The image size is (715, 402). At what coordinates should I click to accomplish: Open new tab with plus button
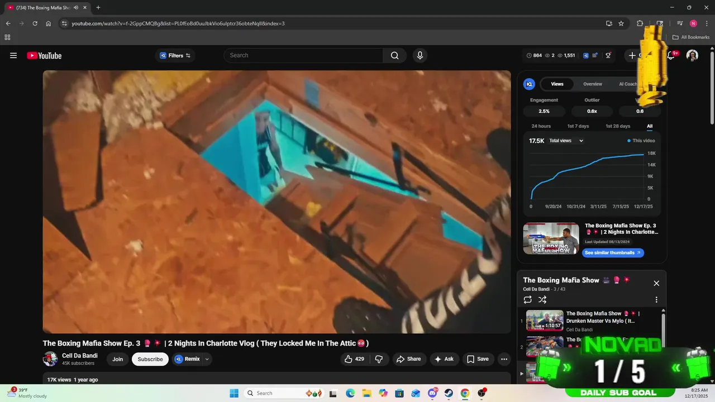coord(98,8)
